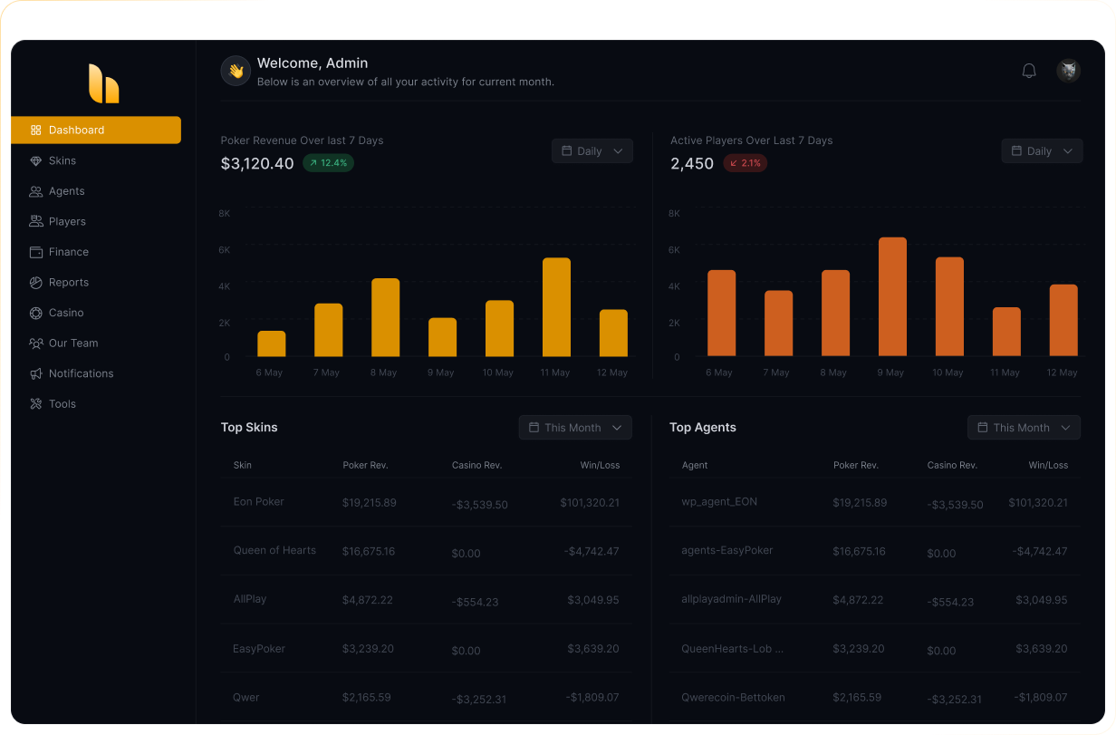Screen dimensions: 1116x735
Task: Open agent agents-EasyPoker
Action: (x=727, y=551)
